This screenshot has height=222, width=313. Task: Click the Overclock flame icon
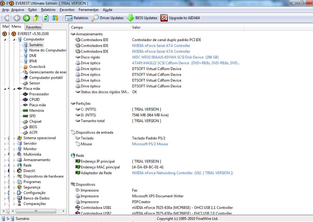coord(25,67)
